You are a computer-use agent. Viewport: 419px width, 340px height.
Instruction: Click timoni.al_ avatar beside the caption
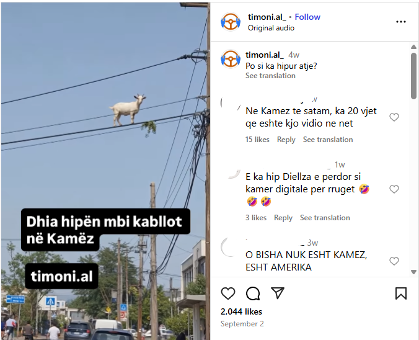(x=231, y=59)
